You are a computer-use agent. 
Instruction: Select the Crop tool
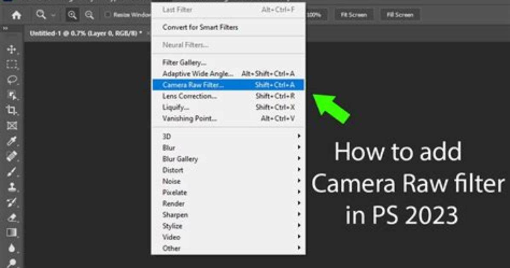click(12, 111)
